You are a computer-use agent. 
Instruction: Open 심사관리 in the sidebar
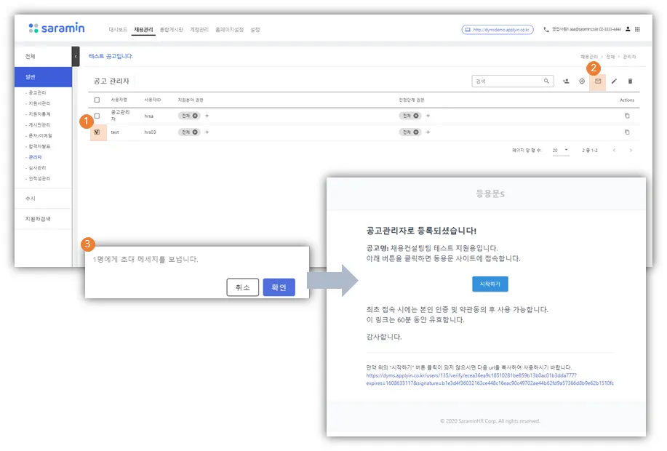pyautogui.click(x=37, y=167)
